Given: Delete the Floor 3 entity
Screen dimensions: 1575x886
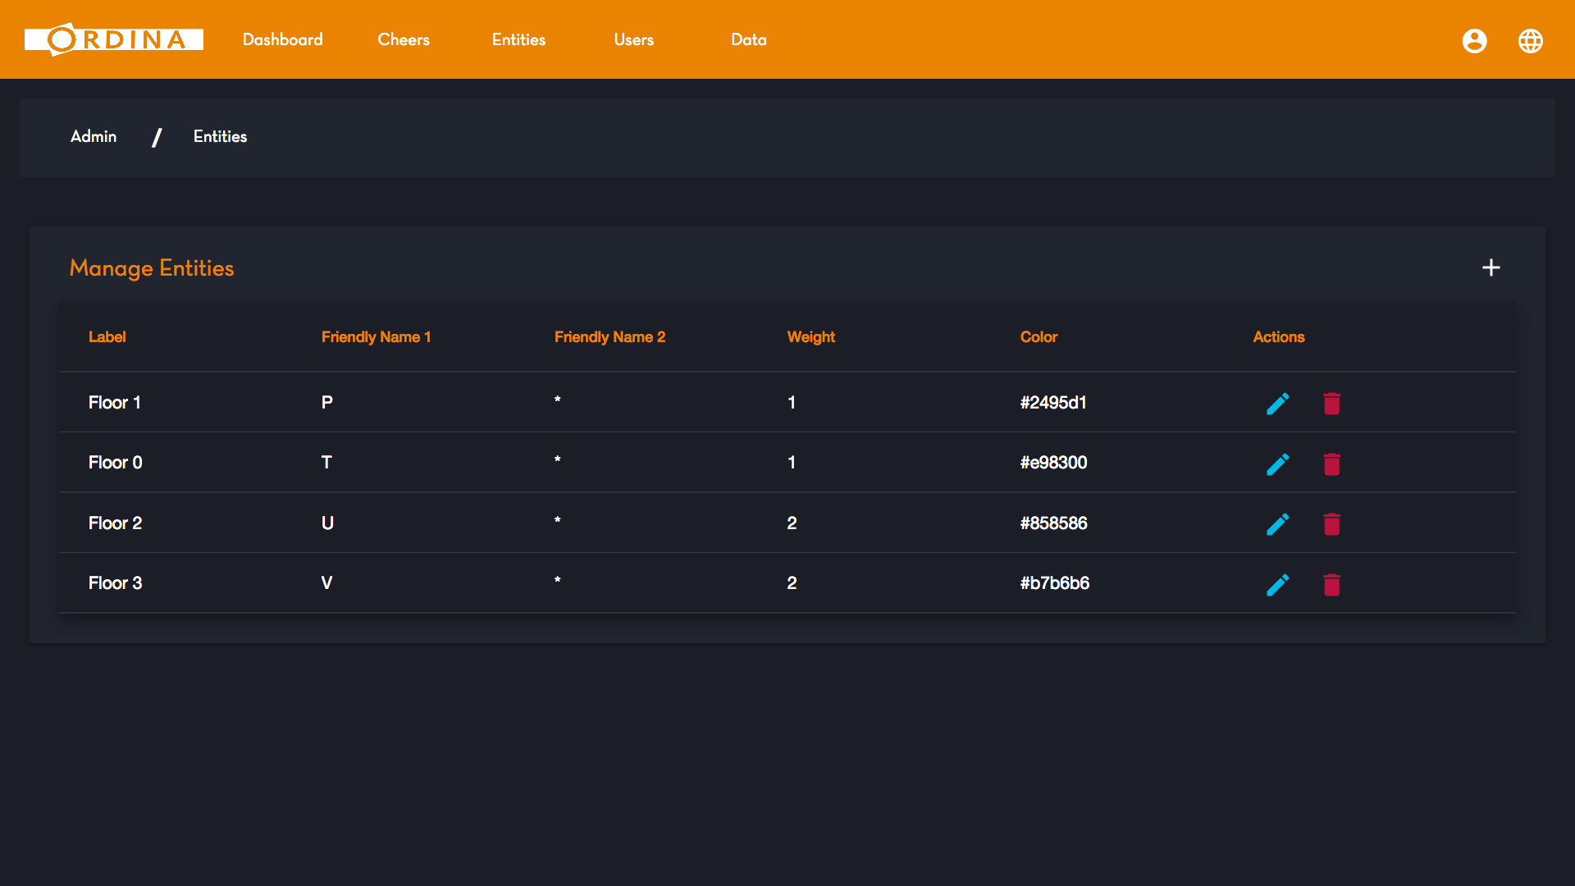Looking at the screenshot, I should pos(1331,585).
